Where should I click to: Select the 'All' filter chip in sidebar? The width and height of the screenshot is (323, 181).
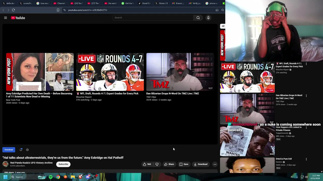click(223, 26)
